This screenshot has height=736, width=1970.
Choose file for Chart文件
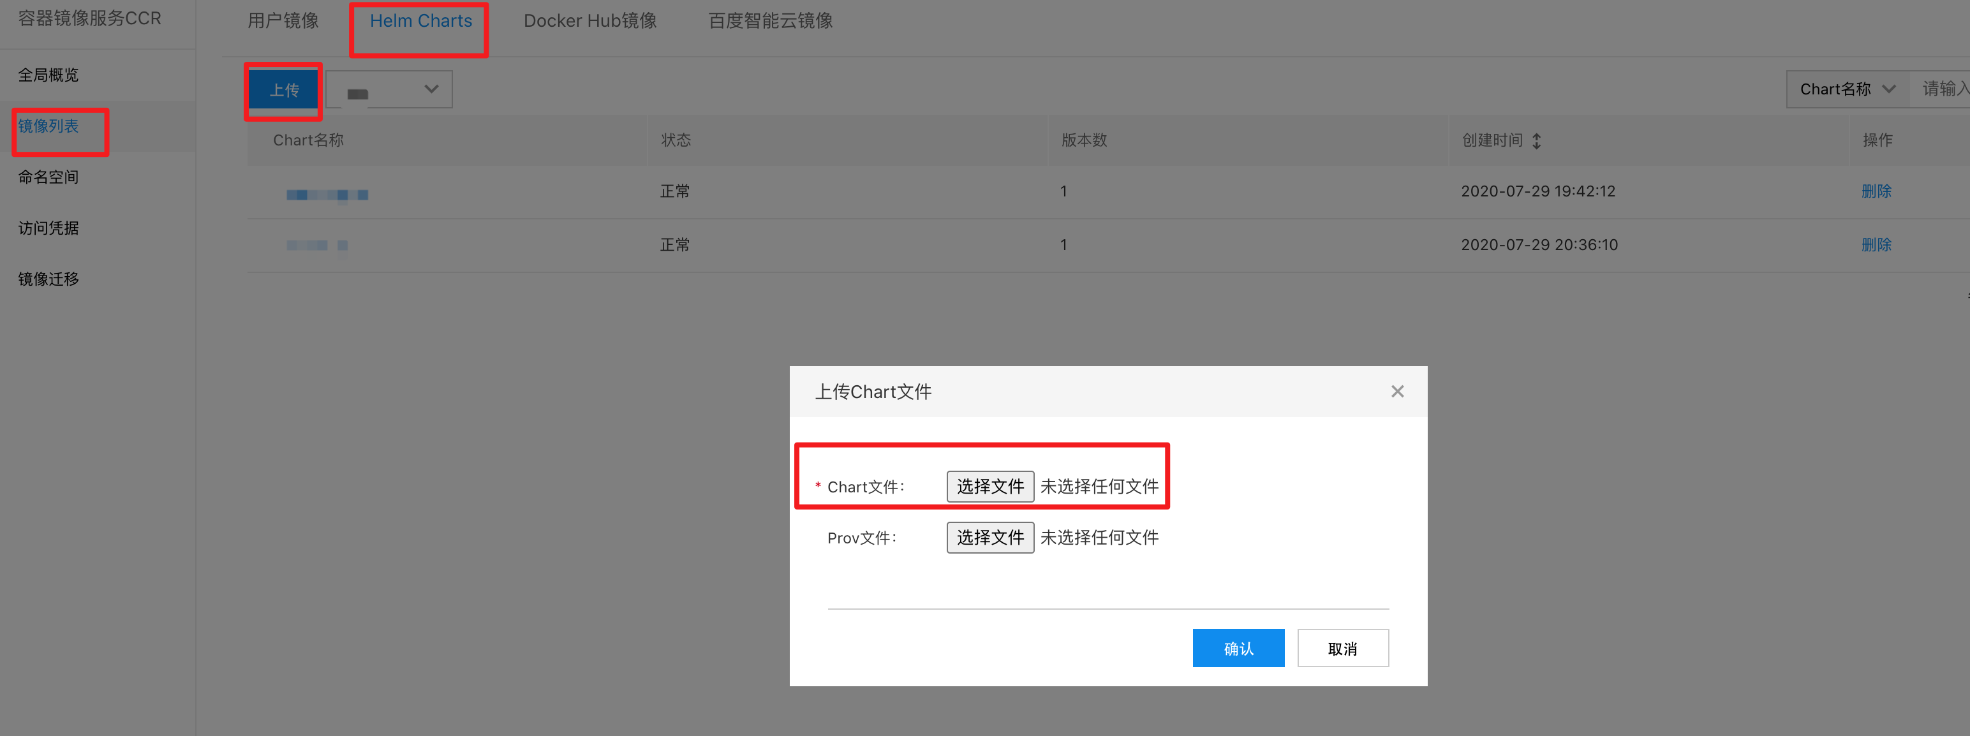[990, 487]
